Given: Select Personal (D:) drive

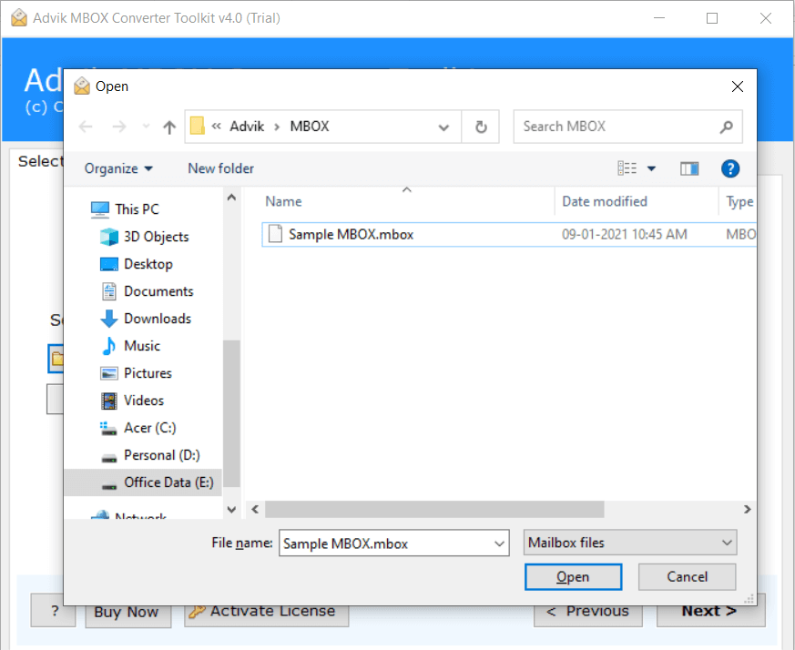Looking at the screenshot, I should click(162, 455).
